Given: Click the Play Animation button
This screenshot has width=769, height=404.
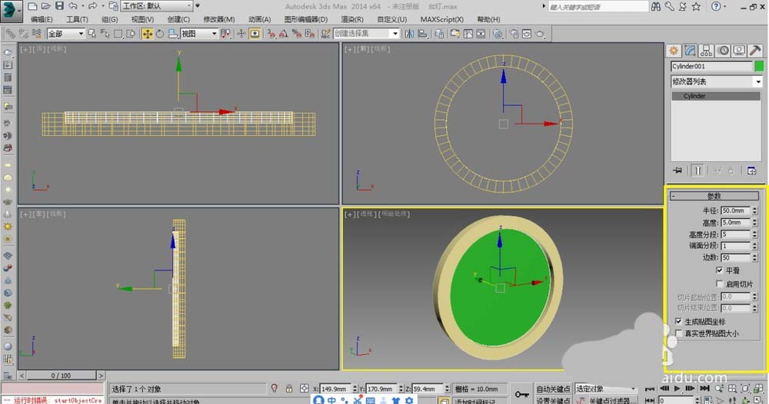Looking at the screenshot, I should pyautogui.click(x=677, y=389).
